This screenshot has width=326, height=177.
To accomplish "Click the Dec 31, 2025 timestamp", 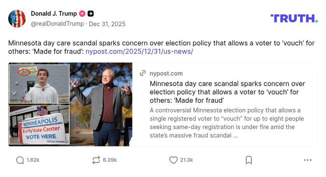I will point(107,24).
